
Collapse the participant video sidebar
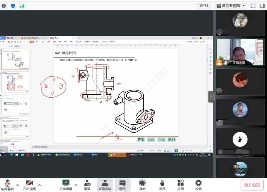tap(211, 97)
